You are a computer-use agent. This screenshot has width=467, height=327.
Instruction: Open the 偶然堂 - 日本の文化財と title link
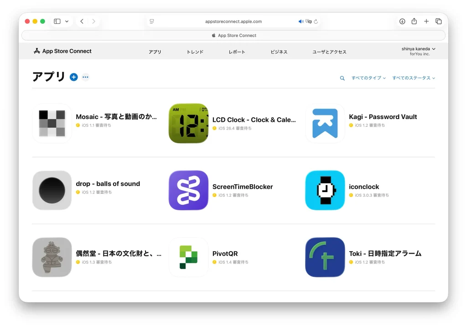(119, 254)
